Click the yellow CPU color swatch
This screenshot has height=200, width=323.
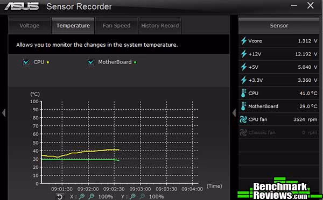point(48,62)
